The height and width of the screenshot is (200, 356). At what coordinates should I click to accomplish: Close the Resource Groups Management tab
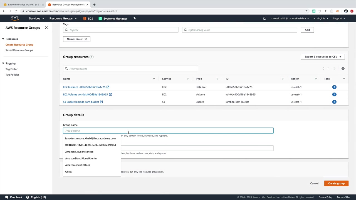click(x=87, y=4)
